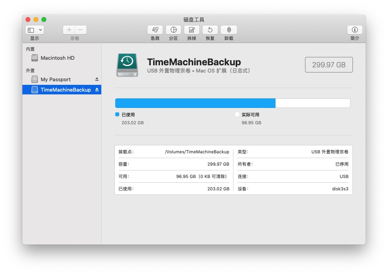
Task: Click the blue used-space storage bar
Action: pyautogui.click(x=195, y=103)
